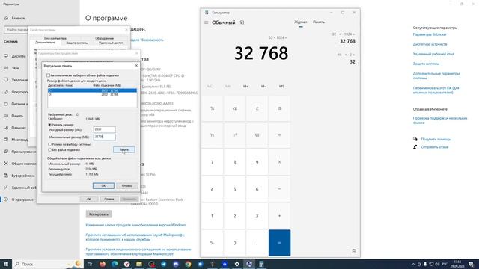The image size is (479, 269).
Task: Click the initial size input field
Action: (x=105, y=129)
